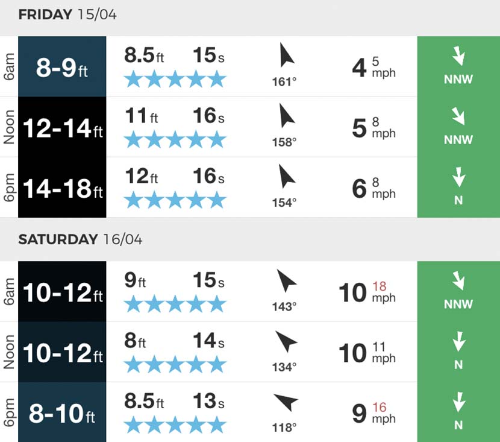Click Saturday 6am NNW wind arrow
The image size is (500, 442).
coord(458,281)
